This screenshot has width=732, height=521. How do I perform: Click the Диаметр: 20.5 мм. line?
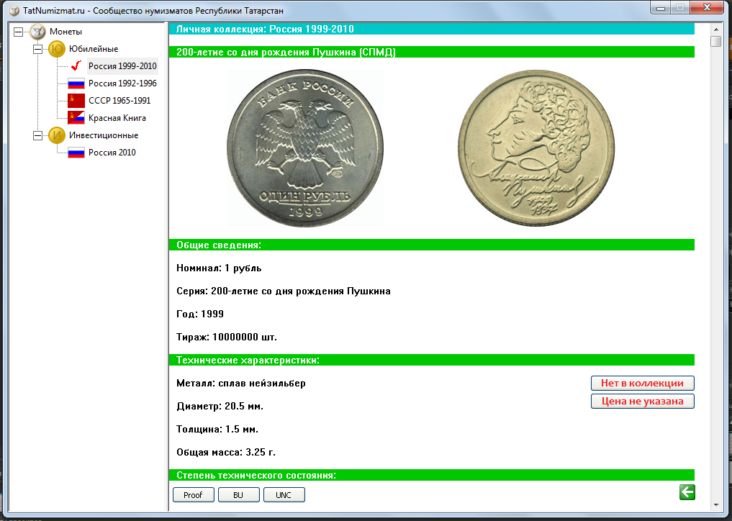[x=220, y=406]
